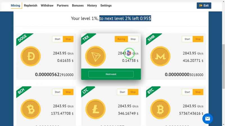Click BCH hashrate 2843.95 Gh/s

coord(63,106)
